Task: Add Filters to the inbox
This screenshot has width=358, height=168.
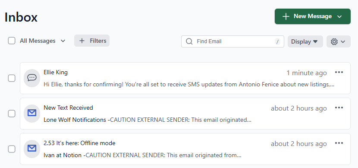Action: pyautogui.click(x=92, y=41)
